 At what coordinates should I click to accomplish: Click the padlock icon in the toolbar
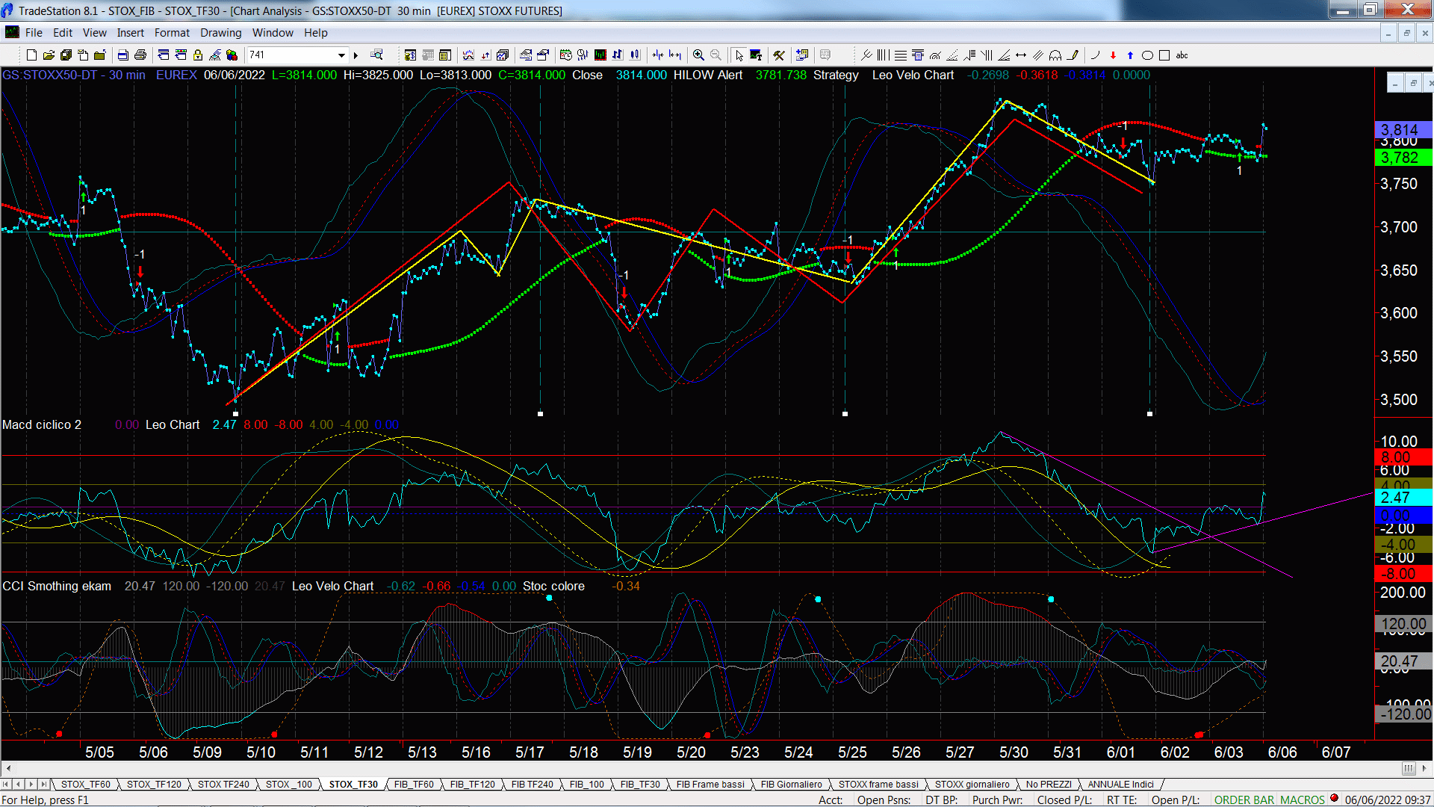point(198,55)
